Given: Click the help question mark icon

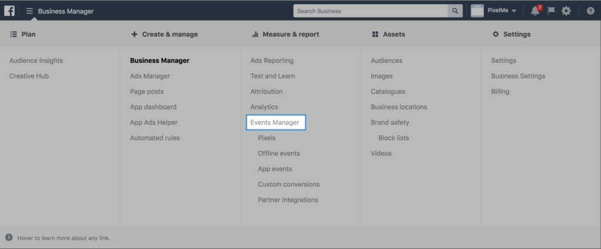Looking at the screenshot, I should pyautogui.click(x=590, y=11).
